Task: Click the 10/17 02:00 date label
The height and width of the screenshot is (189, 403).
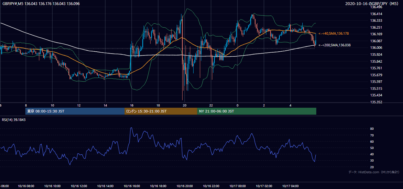Action: [x=265, y=186]
